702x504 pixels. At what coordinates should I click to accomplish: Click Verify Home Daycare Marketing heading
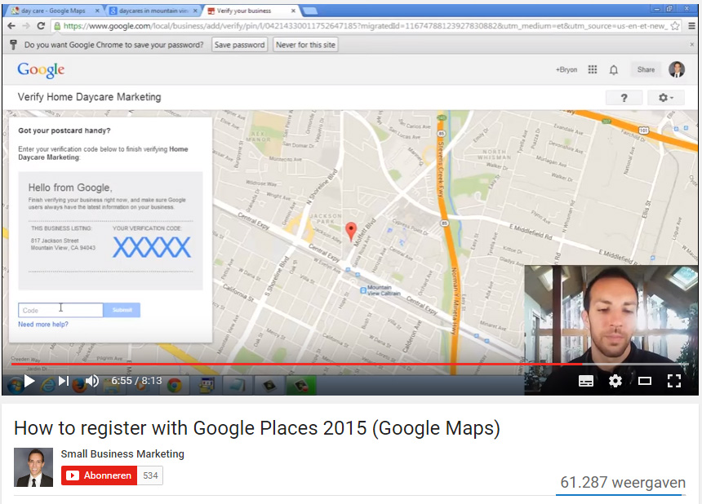tap(90, 97)
